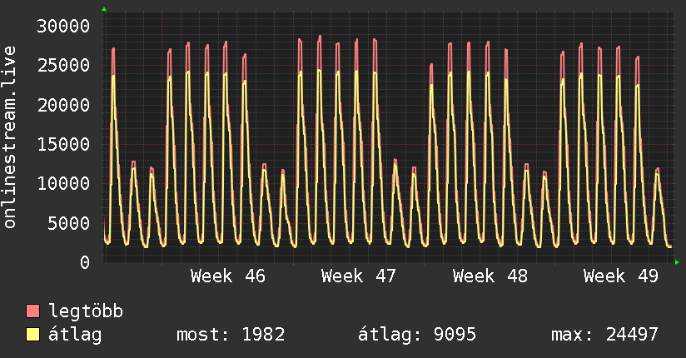Click the green arrow at x-axis end
This screenshot has height=358, width=686.
[678, 262]
